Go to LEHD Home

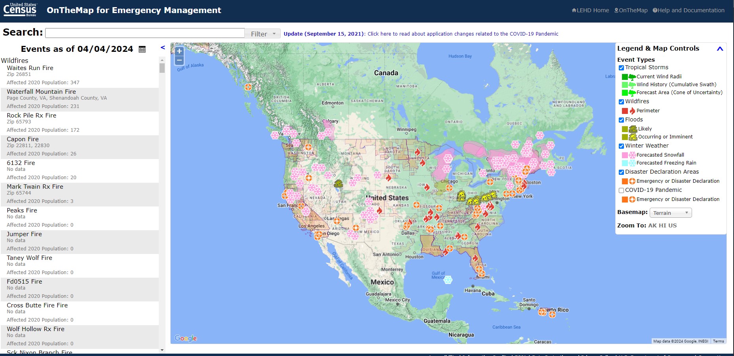pyautogui.click(x=590, y=10)
